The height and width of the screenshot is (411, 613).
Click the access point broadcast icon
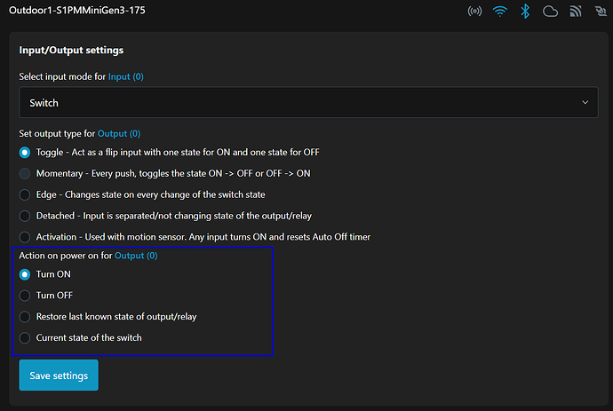(474, 12)
